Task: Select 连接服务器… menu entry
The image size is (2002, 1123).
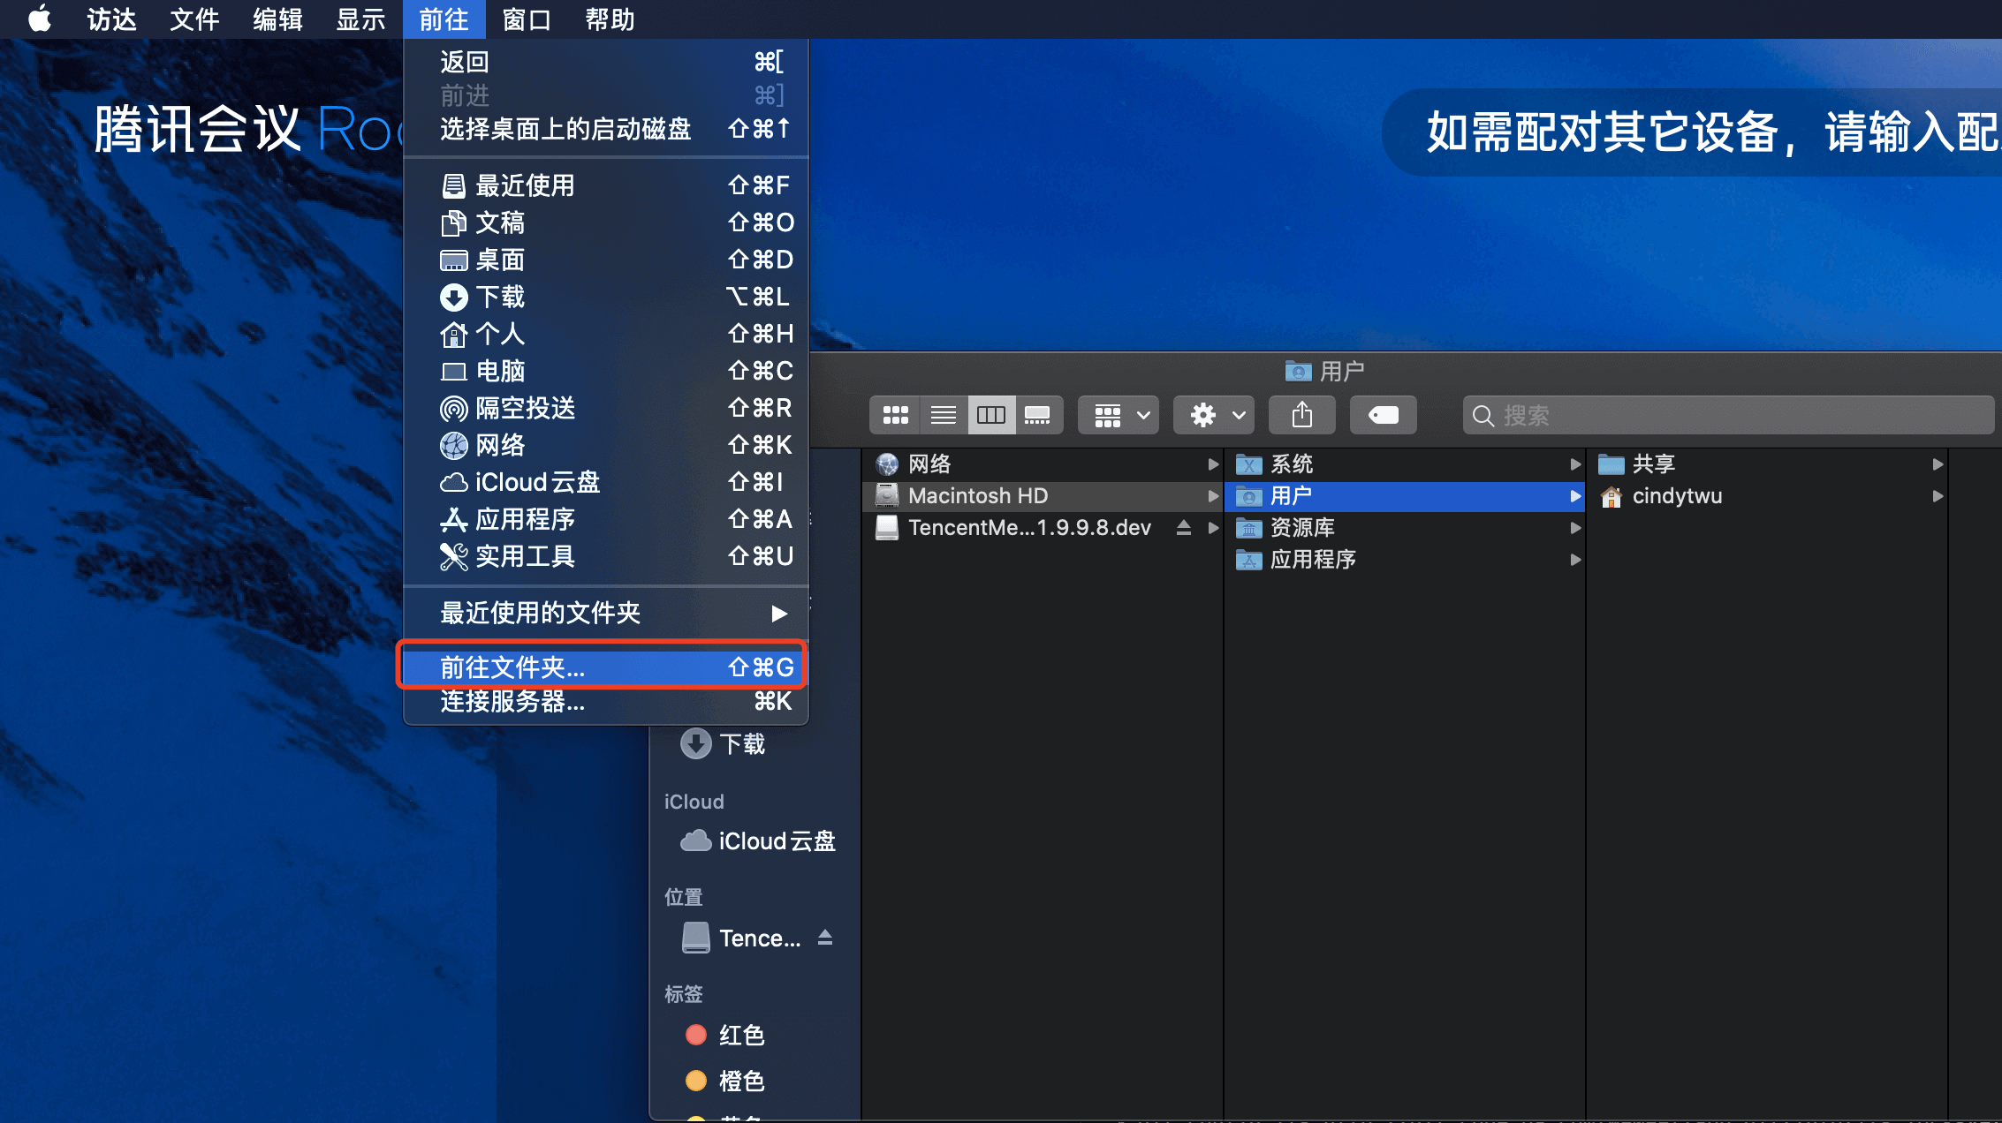Action: click(x=606, y=701)
